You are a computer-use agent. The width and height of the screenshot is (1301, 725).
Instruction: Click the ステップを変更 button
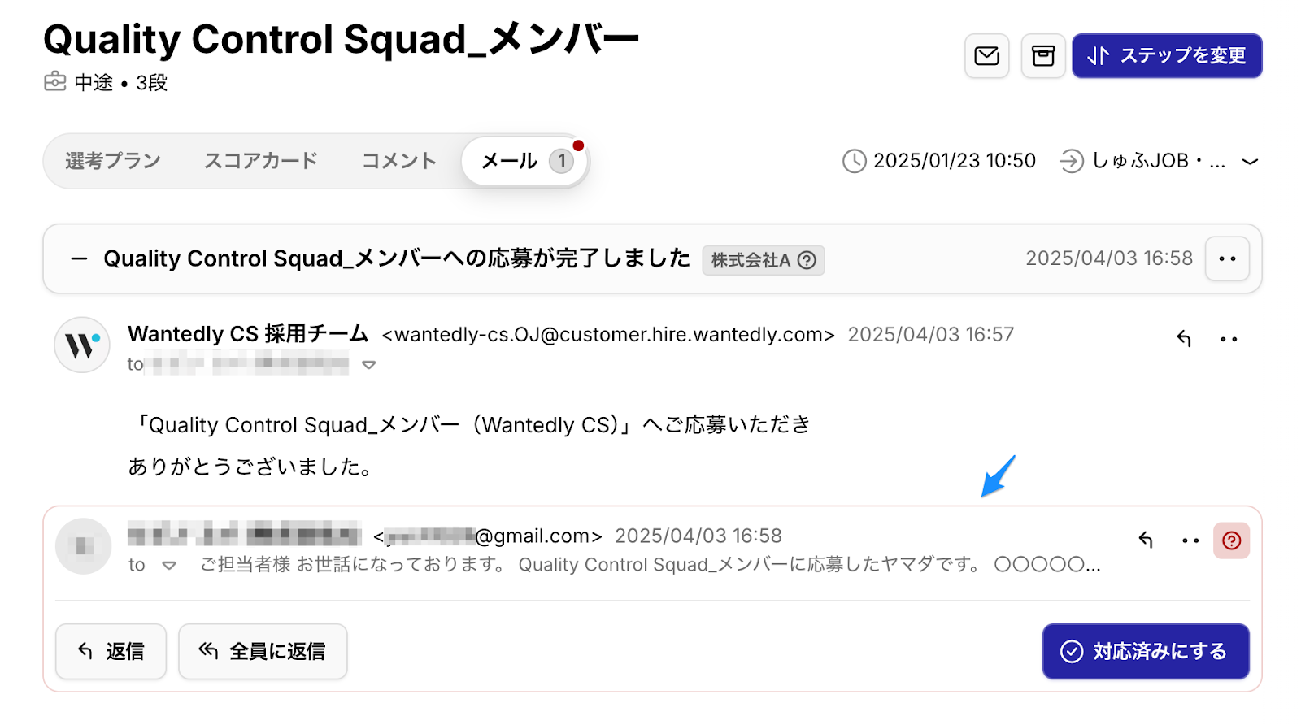1167,56
